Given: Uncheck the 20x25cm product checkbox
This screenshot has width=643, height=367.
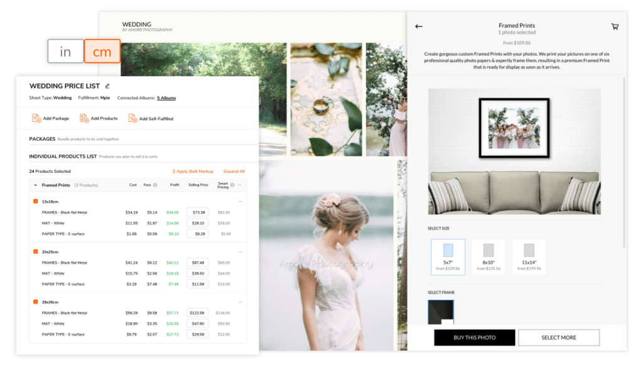Looking at the screenshot, I should (x=35, y=251).
